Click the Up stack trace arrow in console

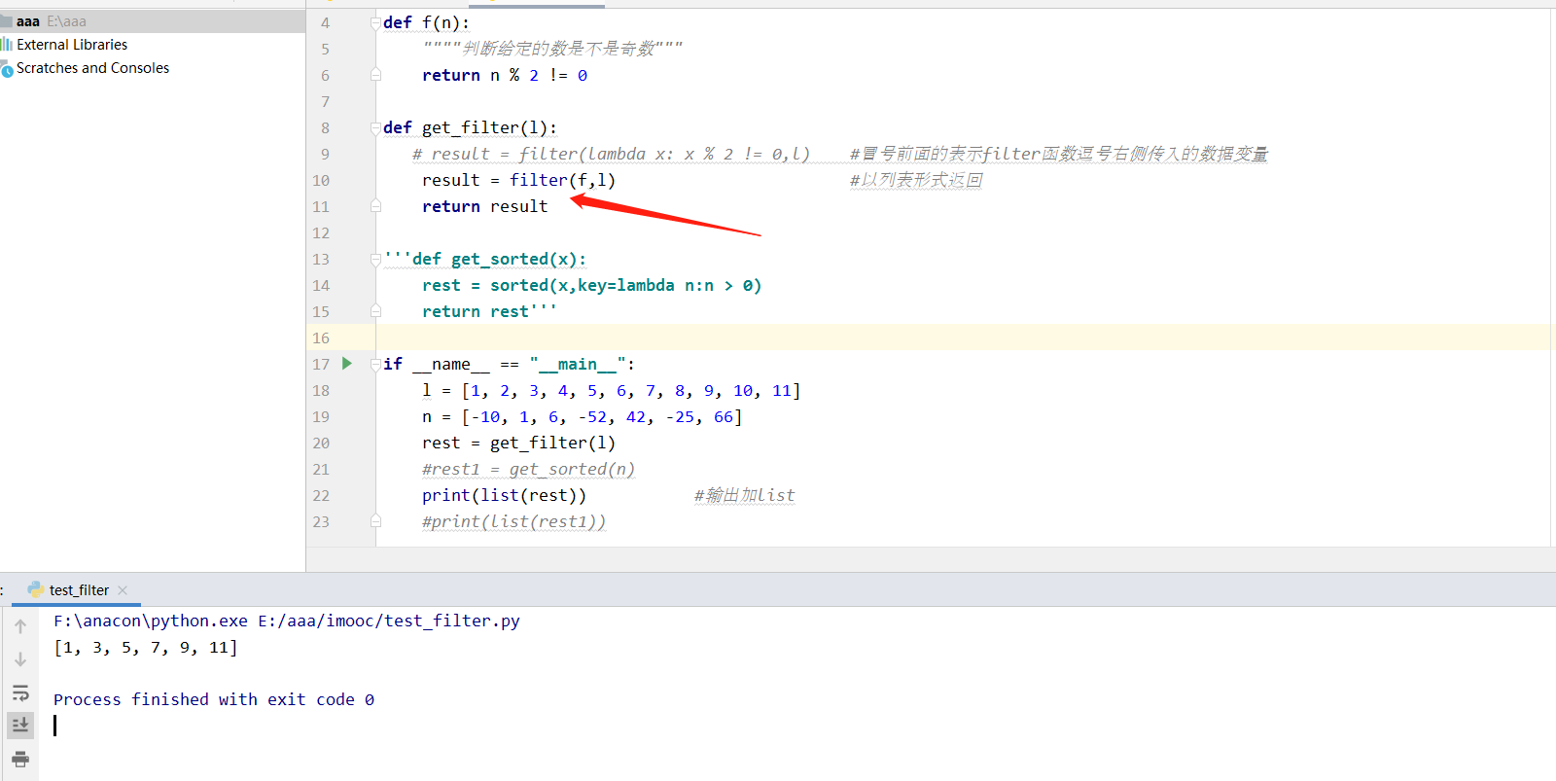pos(20,626)
